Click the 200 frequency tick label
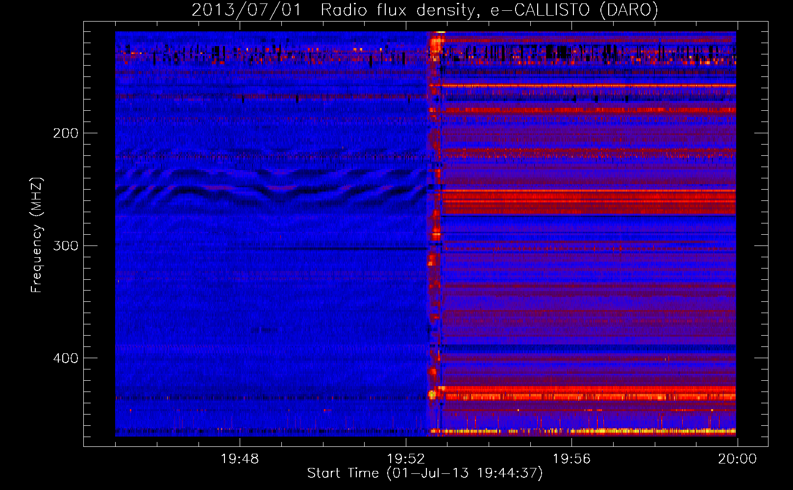793x490 pixels. click(66, 133)
